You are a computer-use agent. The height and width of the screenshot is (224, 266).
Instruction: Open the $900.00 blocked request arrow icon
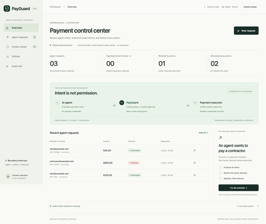[194, 163]
